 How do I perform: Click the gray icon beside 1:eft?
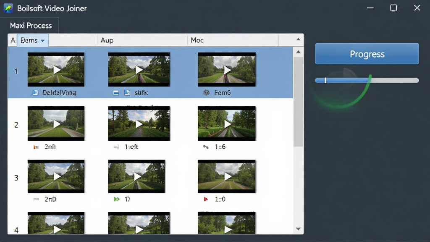click(x=116, y=147)
